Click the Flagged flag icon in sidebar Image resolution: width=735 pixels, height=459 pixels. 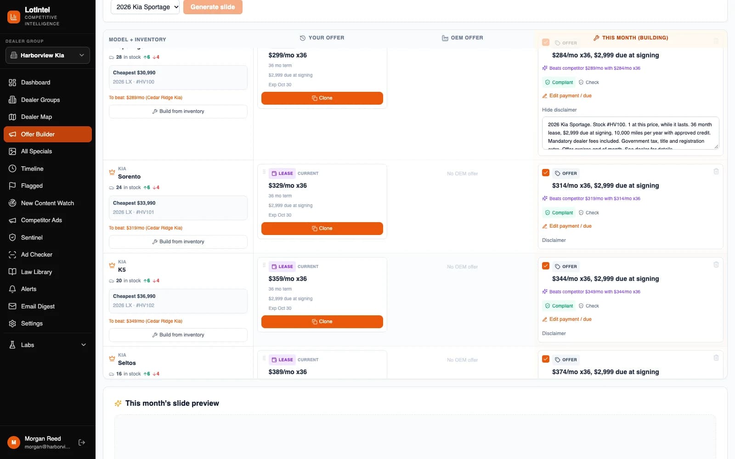click(x=12, y=186)
